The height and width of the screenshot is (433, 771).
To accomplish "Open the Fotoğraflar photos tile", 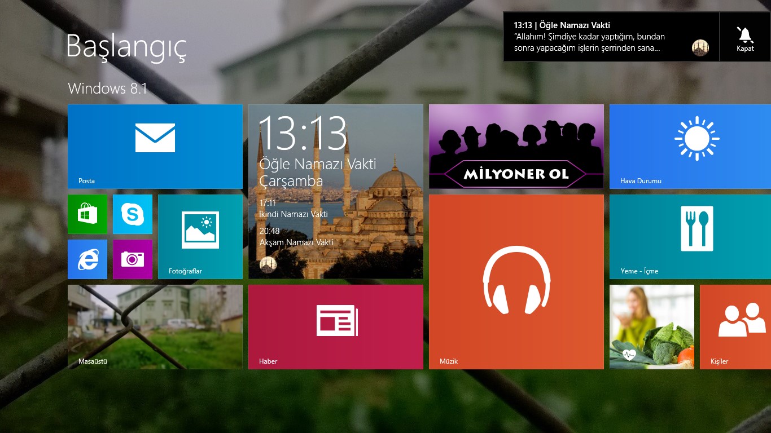I will 200,236.
